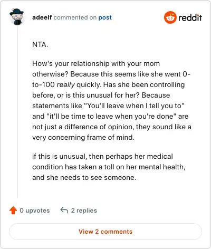The width and height of the screenshot is (211, 249).
Task: Click the reply arrow icon
Action: (64, 210)
